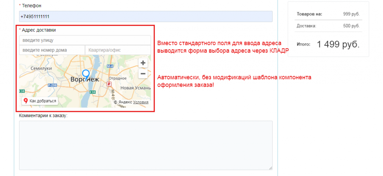Viewport: 383px width, 176px height.
Task: Zoom out on the Yandex map
Action: click(143, 74)
